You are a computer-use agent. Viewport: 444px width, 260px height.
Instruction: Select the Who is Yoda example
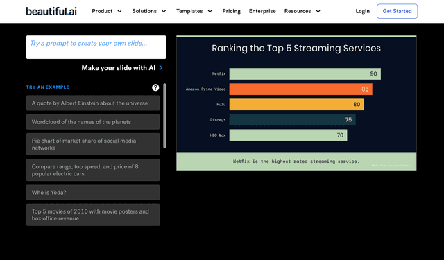click(x=93, y=192)
